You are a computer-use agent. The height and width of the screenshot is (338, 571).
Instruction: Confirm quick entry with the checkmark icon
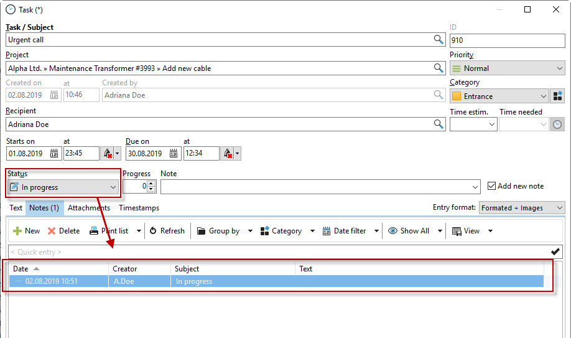click(555, 251)
